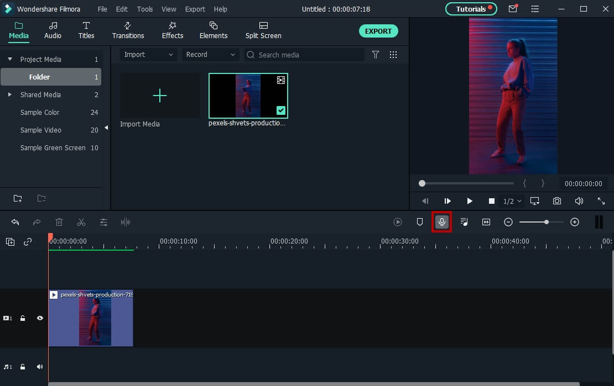
Task: Open preview volume speaker icon
Action: [579, 201]
